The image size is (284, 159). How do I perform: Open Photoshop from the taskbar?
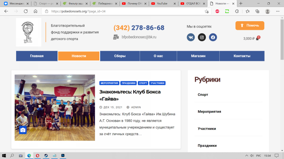click(x=63, y=155)
